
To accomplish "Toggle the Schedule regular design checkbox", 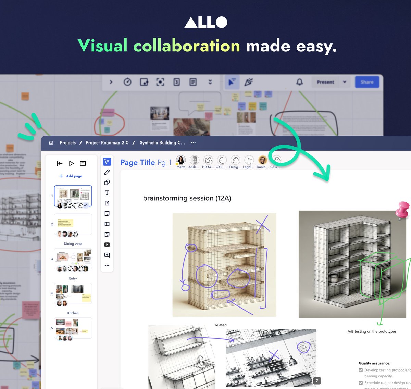I will [361, 383].
